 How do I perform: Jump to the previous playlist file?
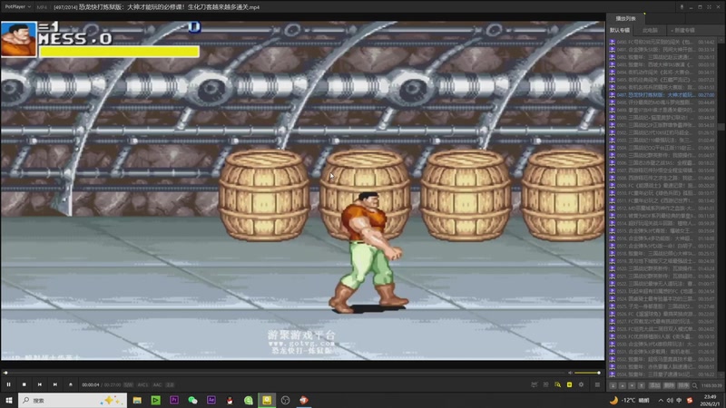[x=40, y=384]
